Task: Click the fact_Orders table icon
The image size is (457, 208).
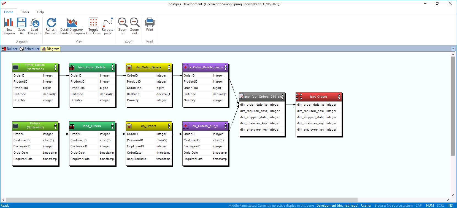Action: 299,96
